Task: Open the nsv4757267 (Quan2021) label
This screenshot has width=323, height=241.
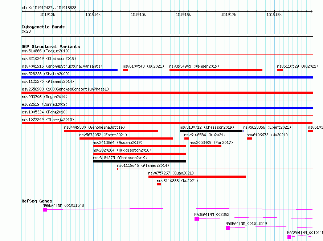Action: click(x=171, y=173)
